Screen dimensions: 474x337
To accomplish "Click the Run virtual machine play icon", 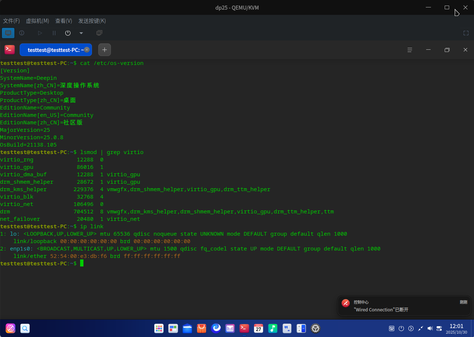I will coord(40,33).
